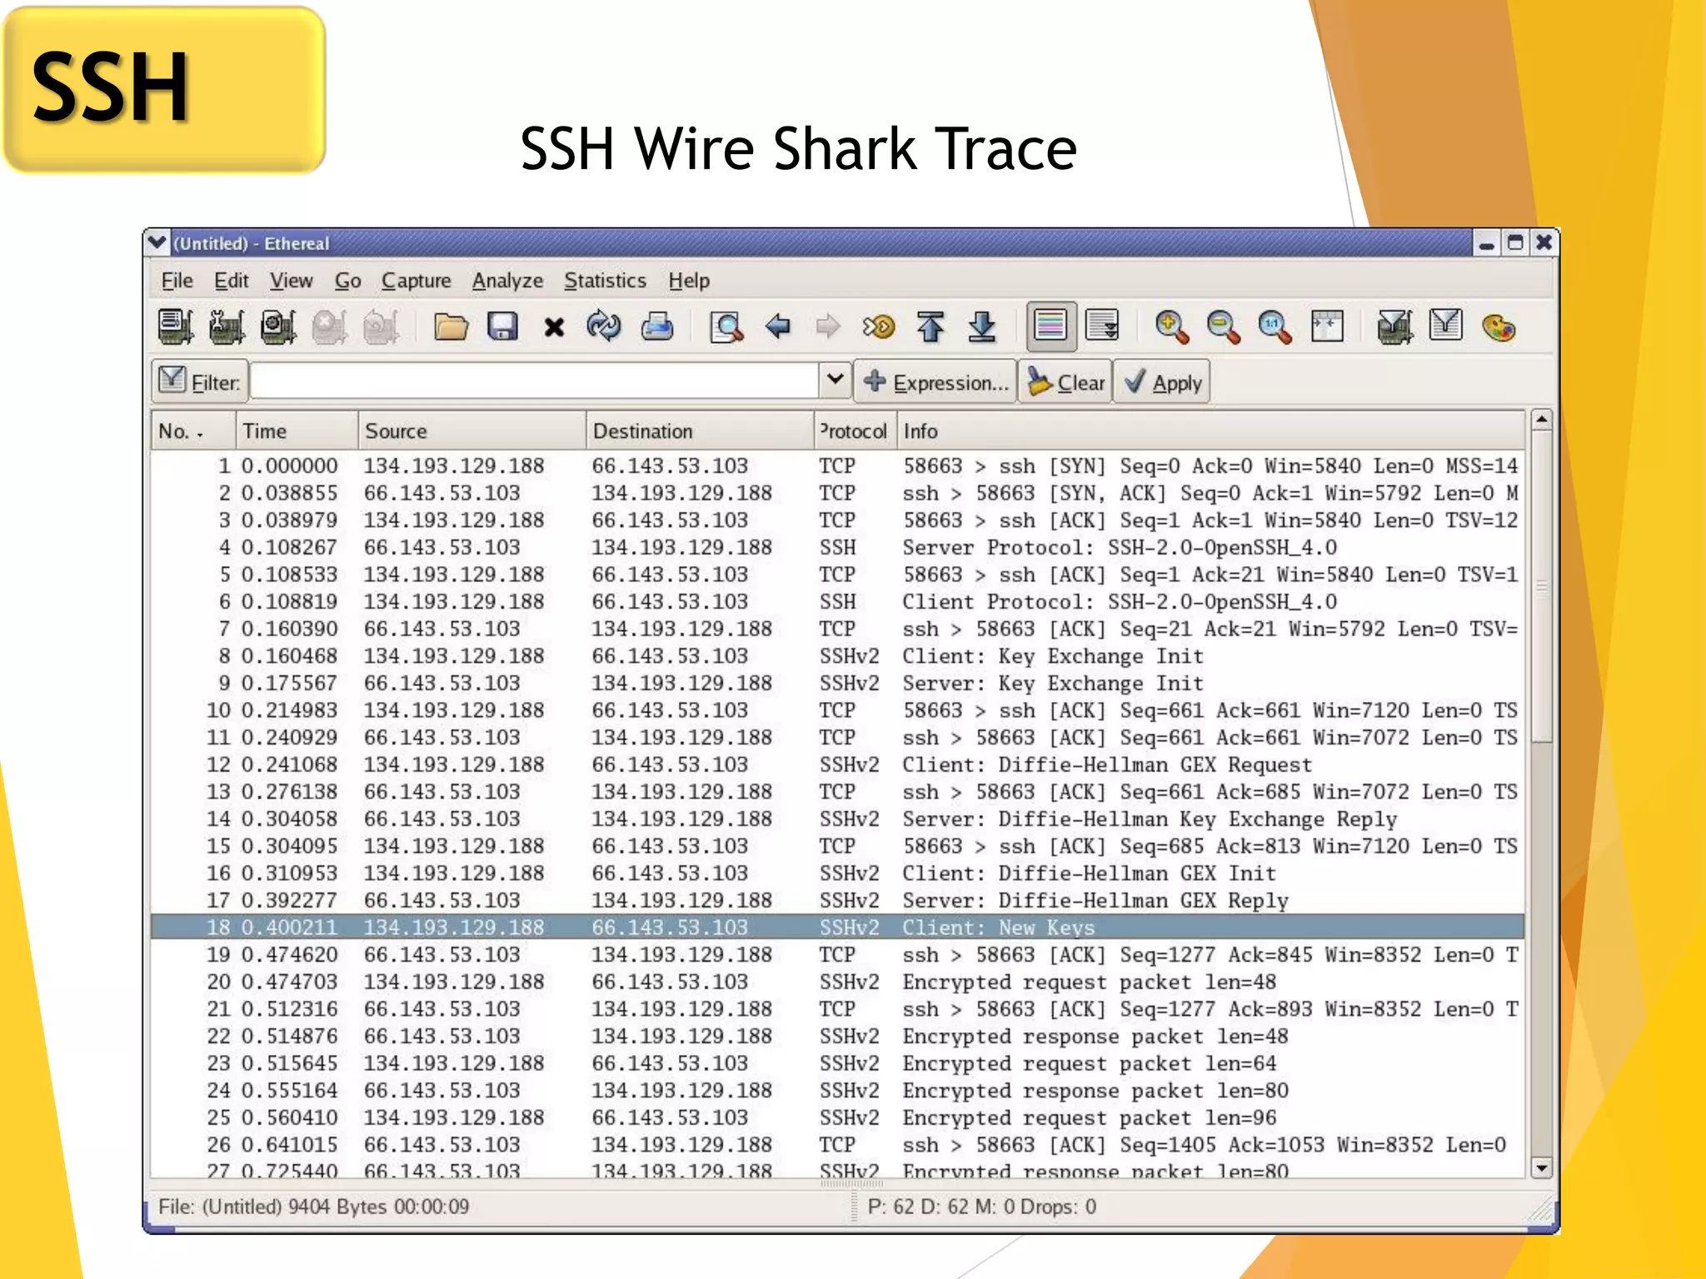The width and height of the screenshot is (1706, 1279).
Task: Select packet 20 Encrypted request len=48
Action: tap(837, 982)
